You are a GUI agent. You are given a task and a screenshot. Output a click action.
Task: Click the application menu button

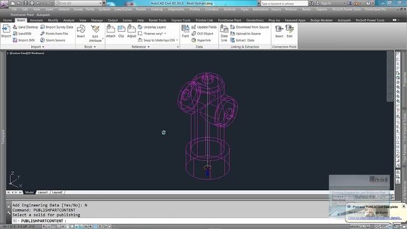(x=4, y=4)
